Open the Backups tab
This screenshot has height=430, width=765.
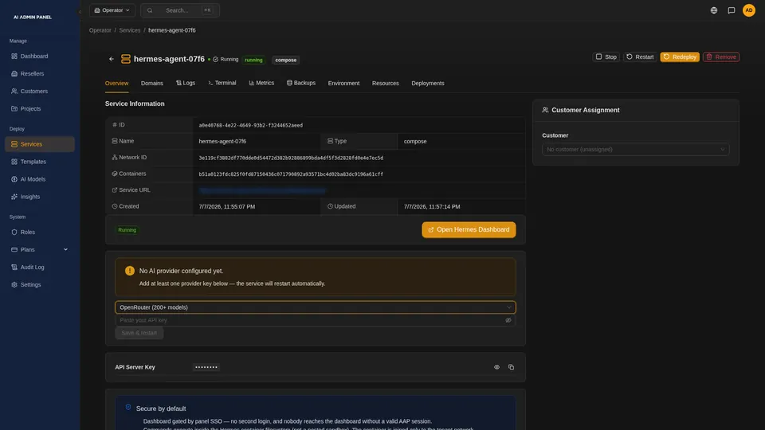pyautogui.click(x=301, y=84)
